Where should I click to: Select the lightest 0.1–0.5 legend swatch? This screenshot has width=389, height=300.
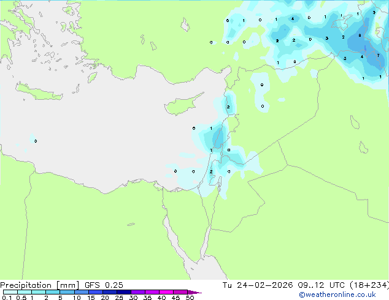10,292
